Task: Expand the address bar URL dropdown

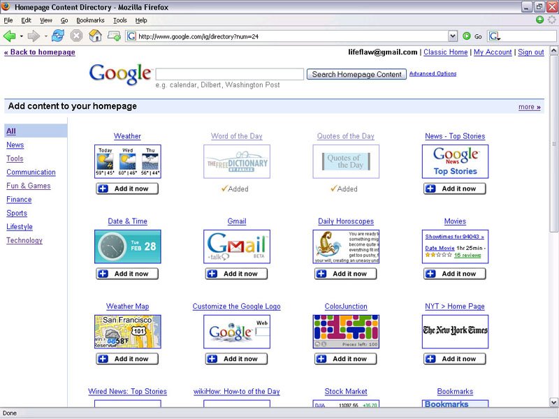Action: click(x=452, y=36)
